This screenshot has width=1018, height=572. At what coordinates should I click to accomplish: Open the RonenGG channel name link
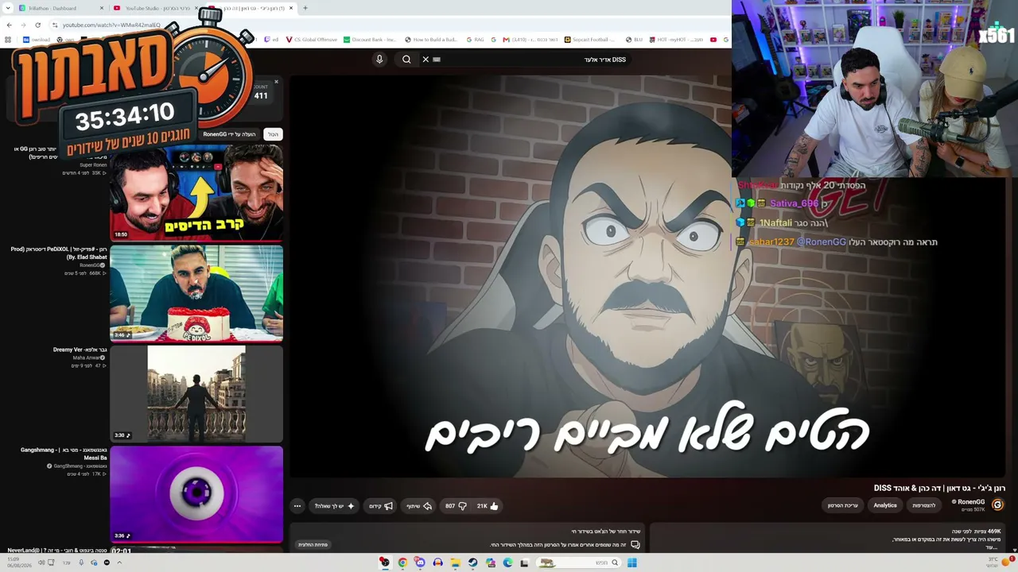click(971, 502)
